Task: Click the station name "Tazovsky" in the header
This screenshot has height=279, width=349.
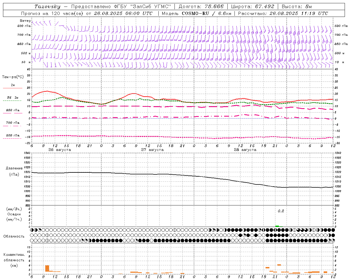Action: [47, 7]
